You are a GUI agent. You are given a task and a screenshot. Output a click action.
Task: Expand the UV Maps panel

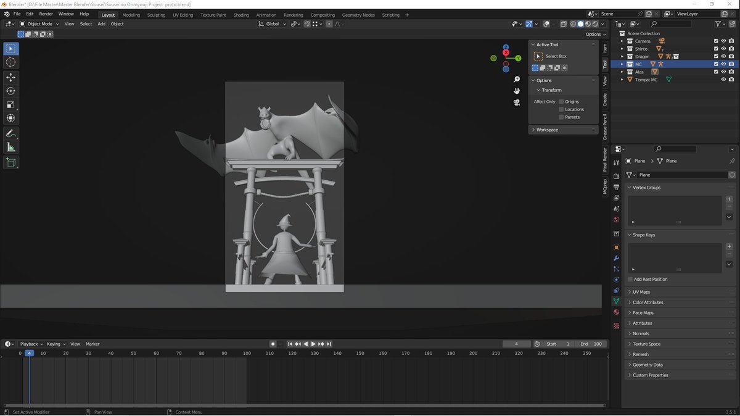coord(680,292)
